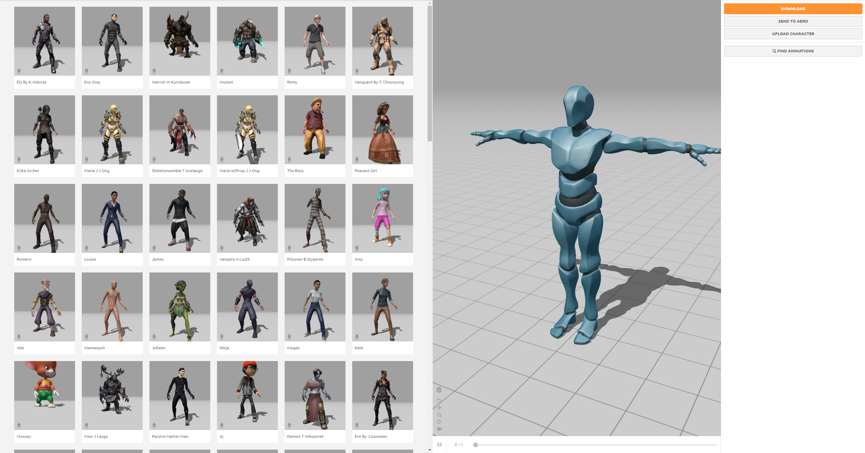The height and width of the screenshot is (453, 865).
Task: Click Upload Character
Action: click(x=793, y=33)
